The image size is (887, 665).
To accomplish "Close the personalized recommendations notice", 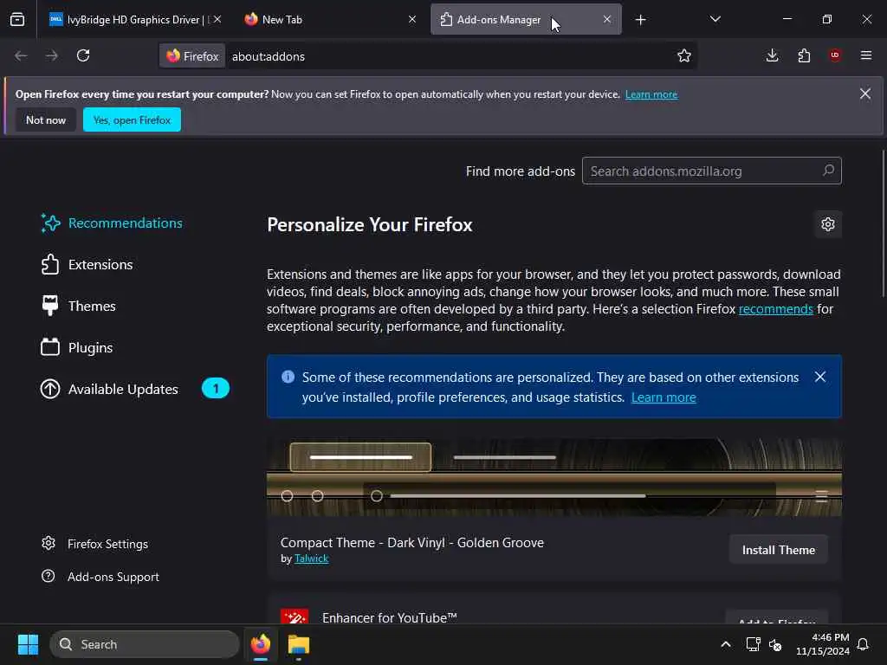I will tap(820, 377).
